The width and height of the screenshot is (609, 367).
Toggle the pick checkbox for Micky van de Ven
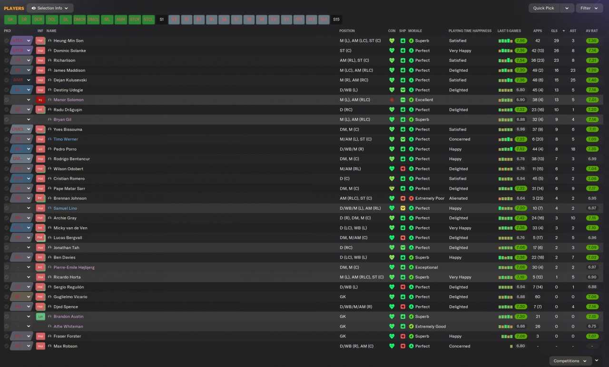click(7, 228)
